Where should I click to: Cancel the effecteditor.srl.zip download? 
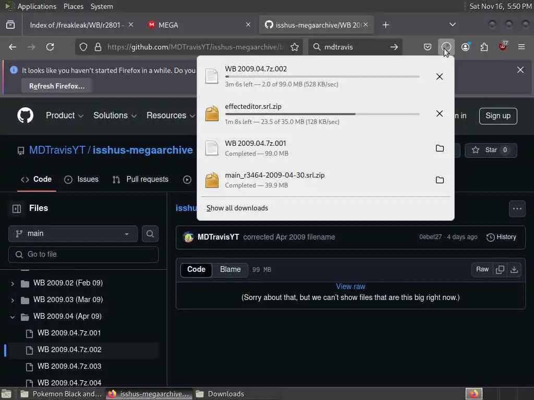point(440,113)
